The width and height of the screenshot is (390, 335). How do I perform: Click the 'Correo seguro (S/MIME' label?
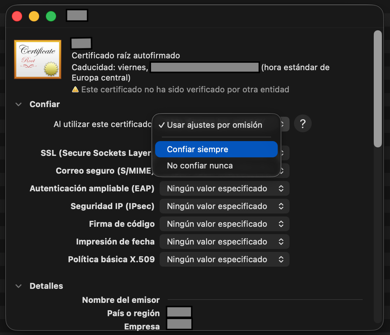[104, 171]
